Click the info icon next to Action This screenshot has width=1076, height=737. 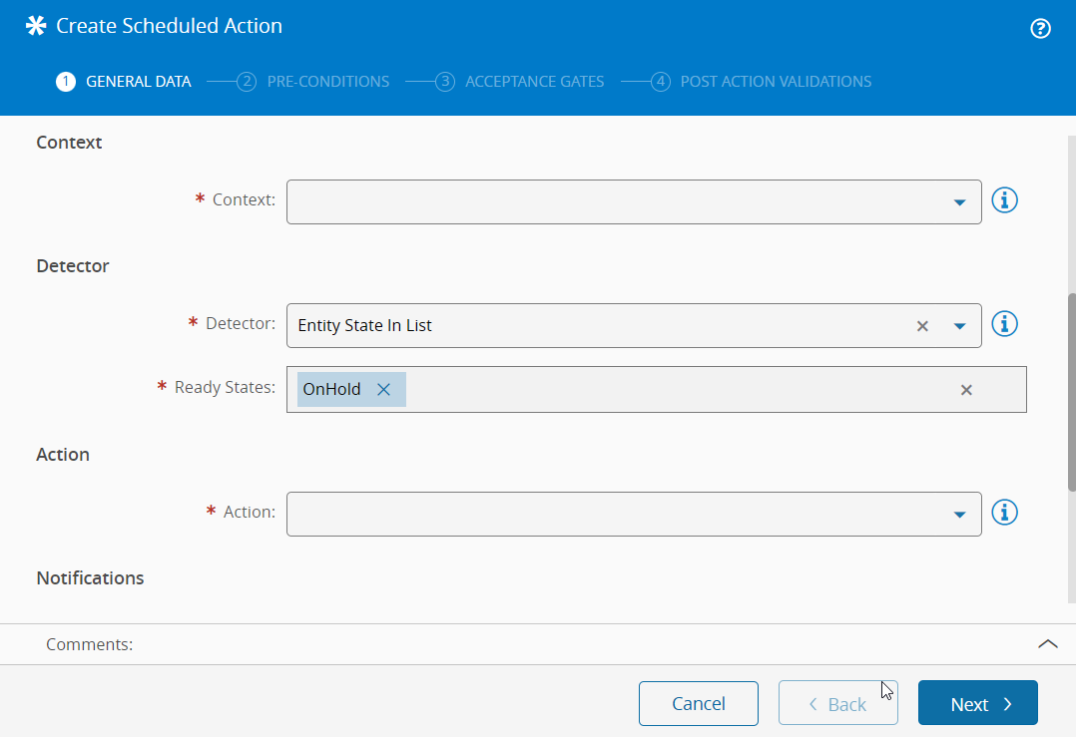coord(1004,513)
